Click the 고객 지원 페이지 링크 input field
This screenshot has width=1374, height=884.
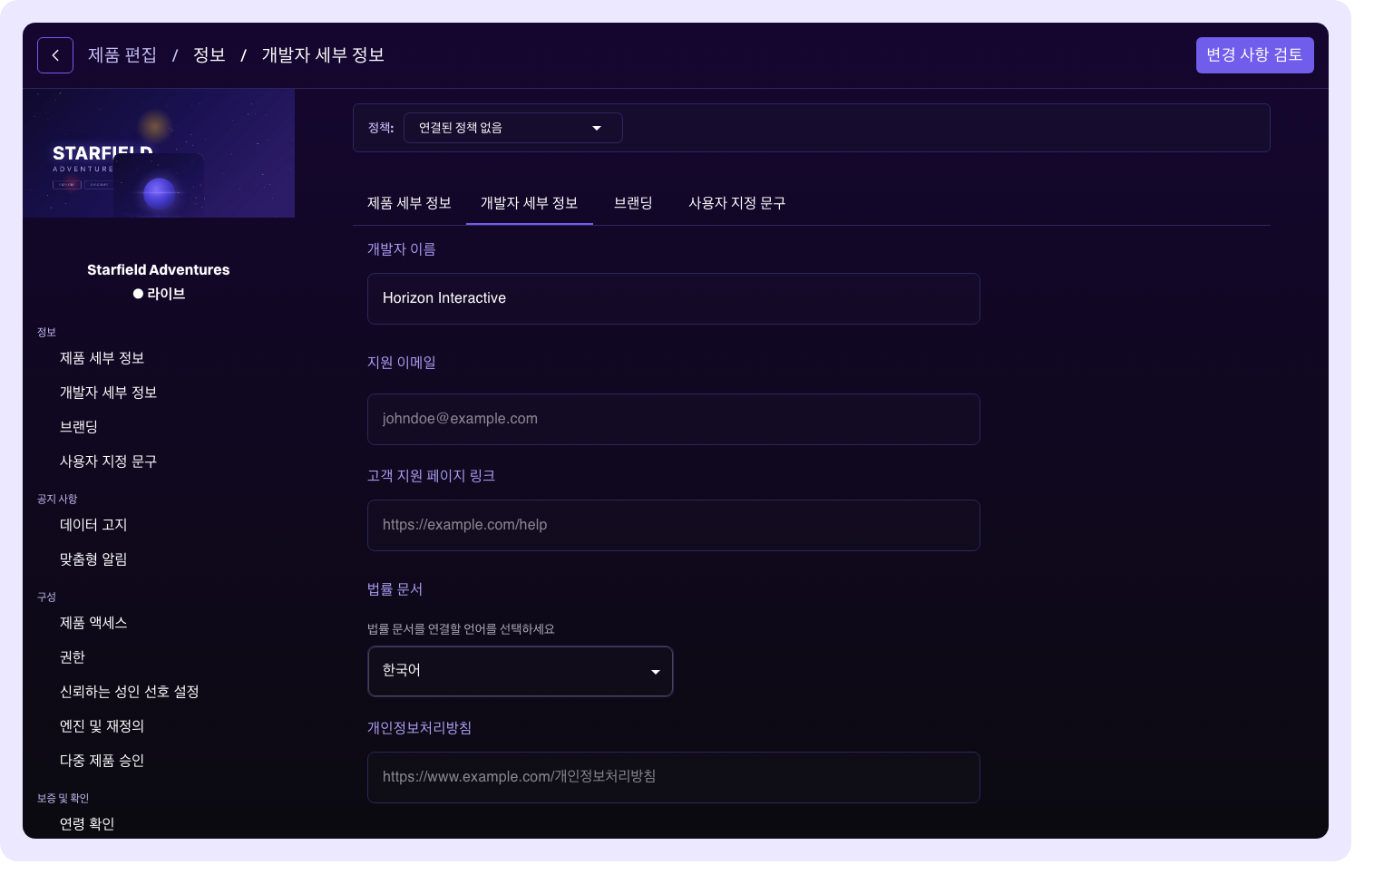click(x=674, y=525)
